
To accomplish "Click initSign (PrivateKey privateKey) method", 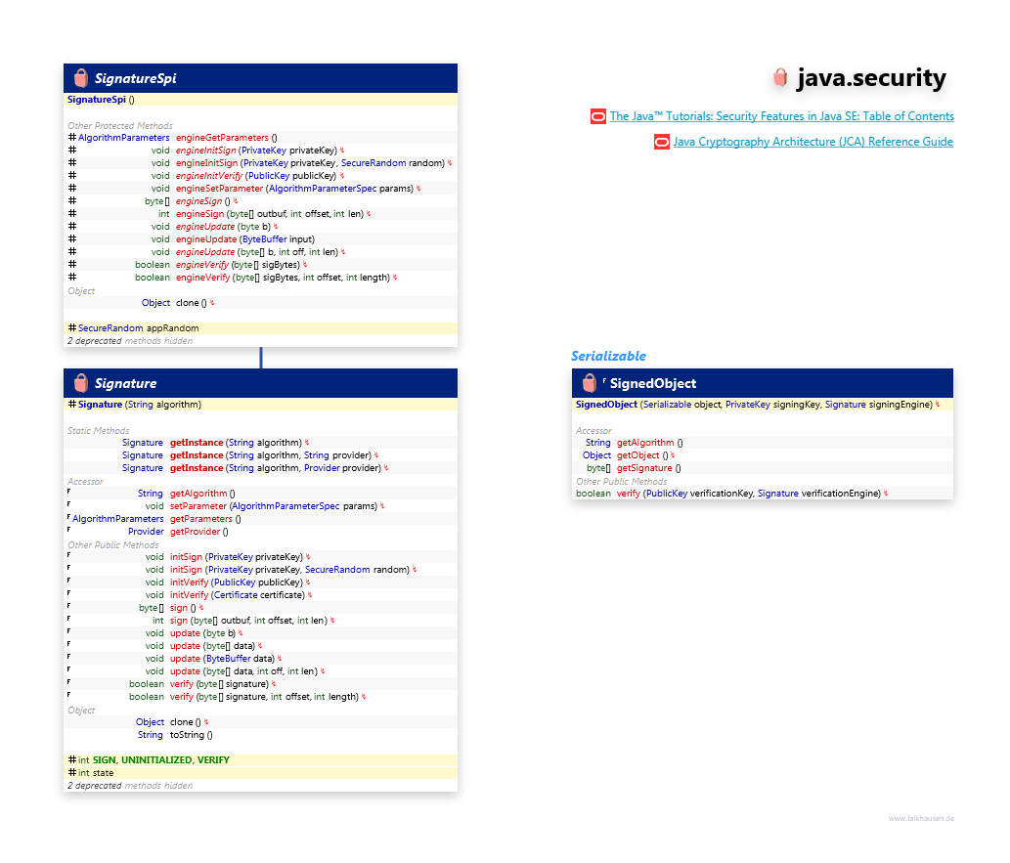I will point(237,557).
